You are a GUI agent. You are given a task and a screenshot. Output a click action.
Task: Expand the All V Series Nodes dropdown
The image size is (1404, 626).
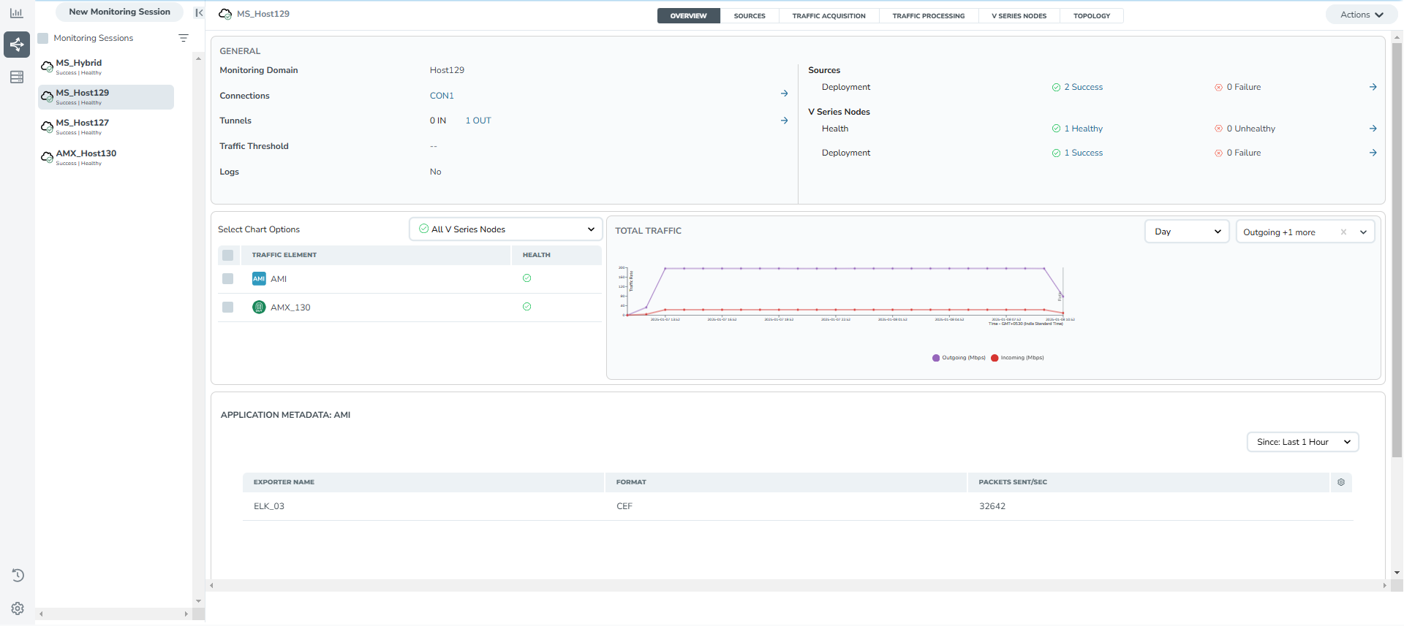point(506,229)
